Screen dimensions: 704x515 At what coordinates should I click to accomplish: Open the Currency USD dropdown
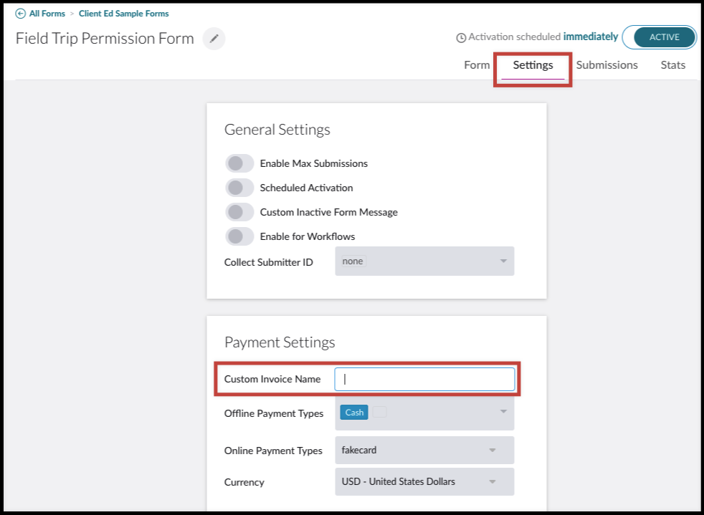424,482
